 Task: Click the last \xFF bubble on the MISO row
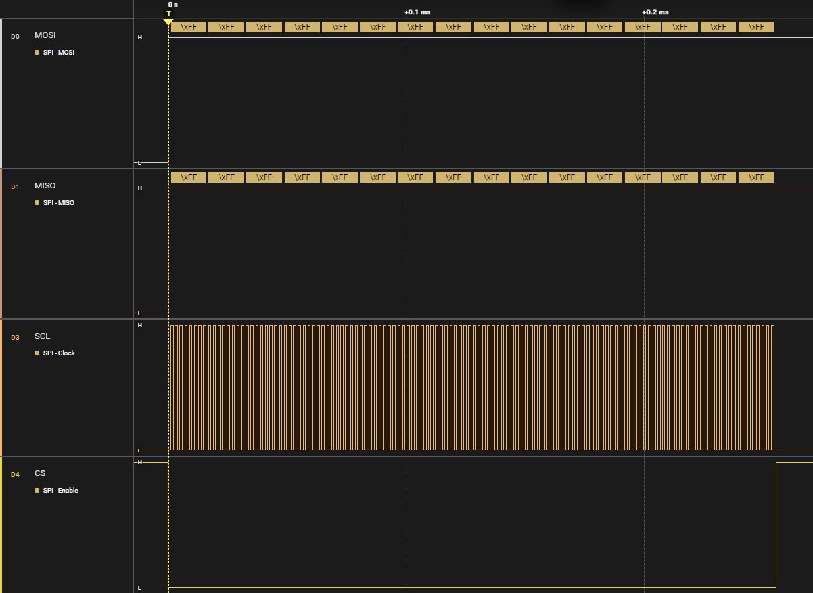[756, 177]
